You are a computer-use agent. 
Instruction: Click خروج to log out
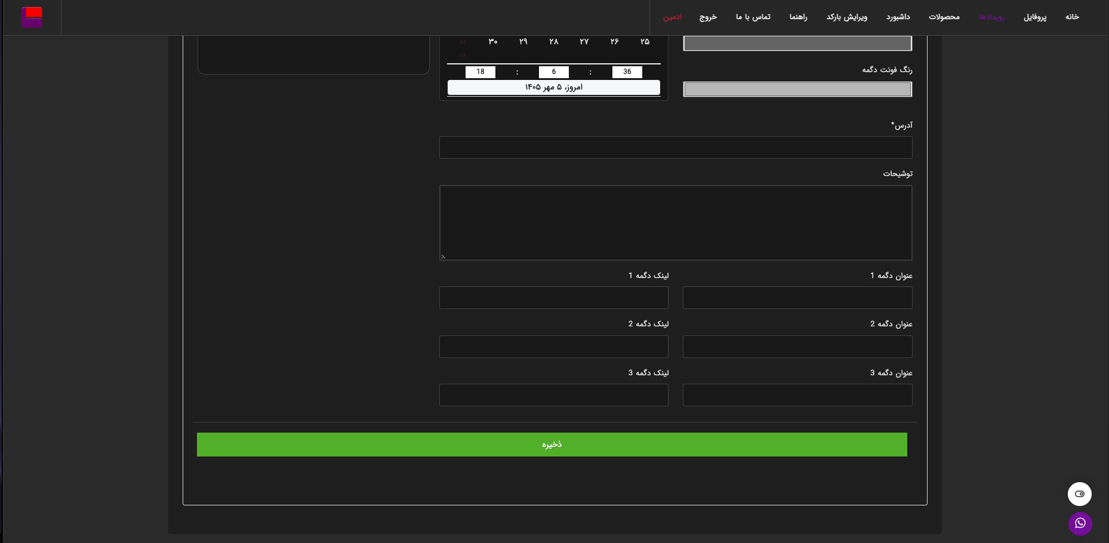tap(708, 17)
